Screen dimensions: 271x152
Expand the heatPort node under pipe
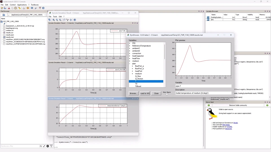132,71
